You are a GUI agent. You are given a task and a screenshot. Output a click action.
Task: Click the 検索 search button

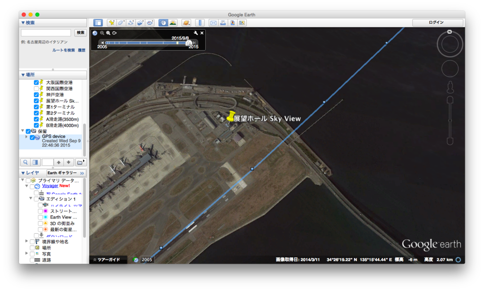[x=80, y=33]
